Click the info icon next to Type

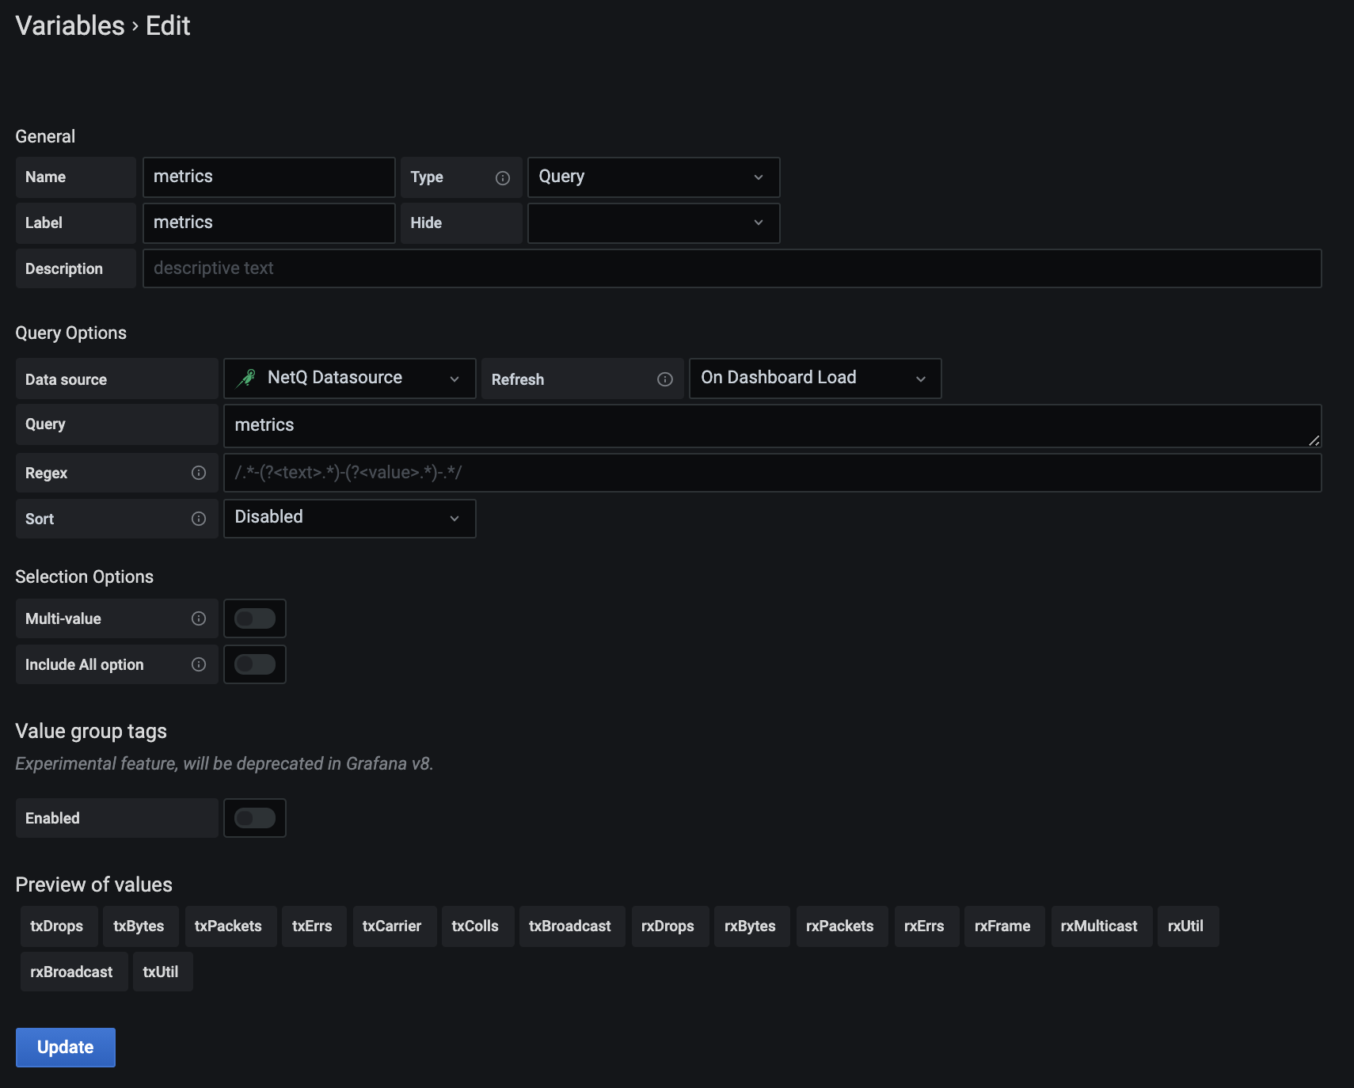[x=502, y=178]
